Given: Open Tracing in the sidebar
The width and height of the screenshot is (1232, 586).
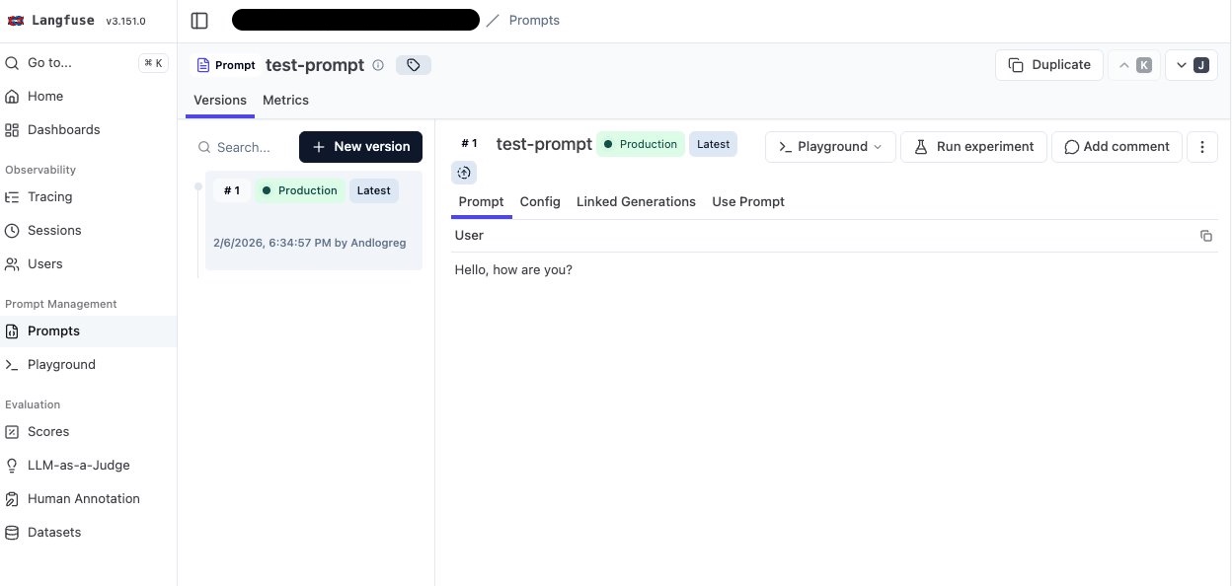Looking at the screenshot, I should pyautogui.click(x=49, y=197).
